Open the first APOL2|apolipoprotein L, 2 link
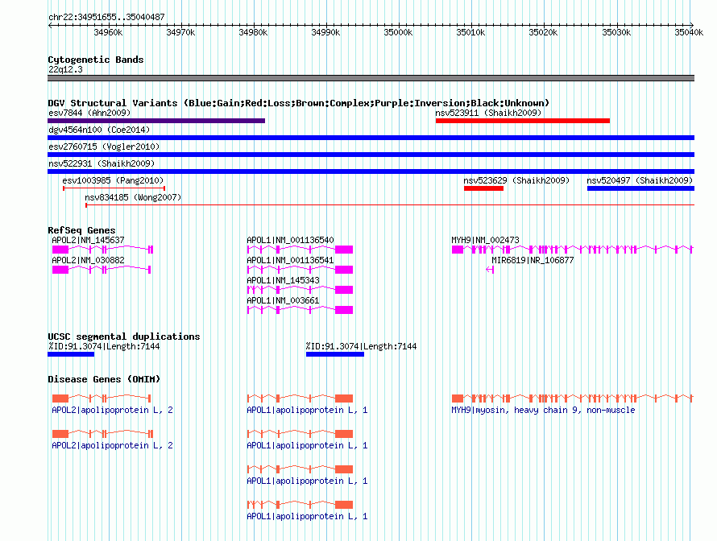 [113, 410]
